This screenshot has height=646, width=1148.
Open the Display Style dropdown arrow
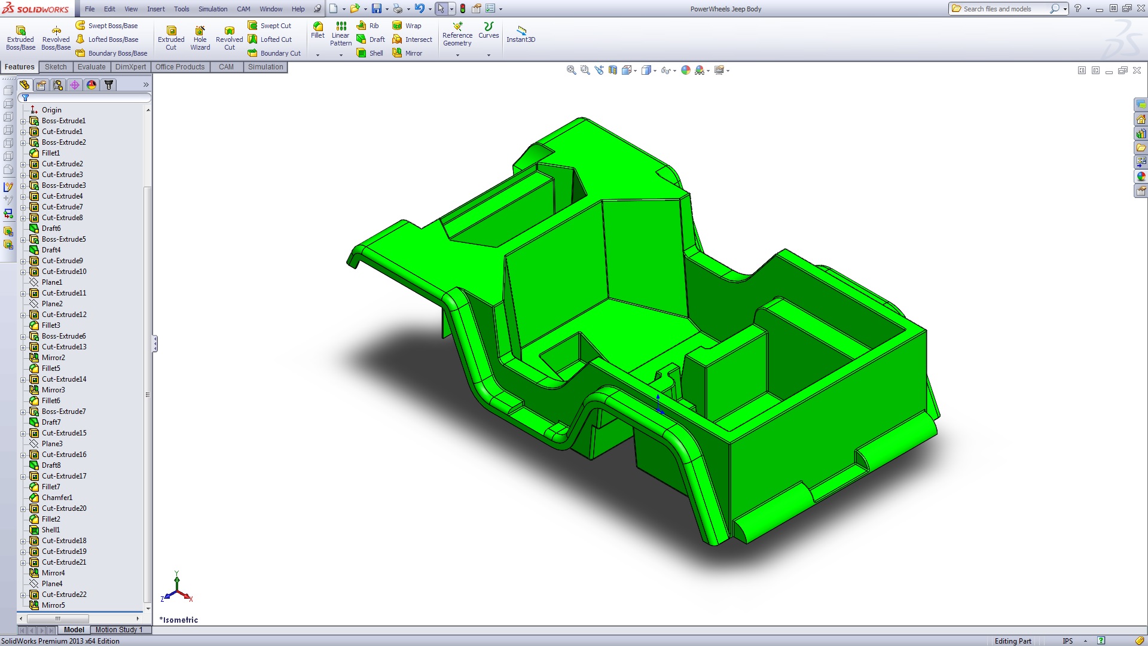655,71
